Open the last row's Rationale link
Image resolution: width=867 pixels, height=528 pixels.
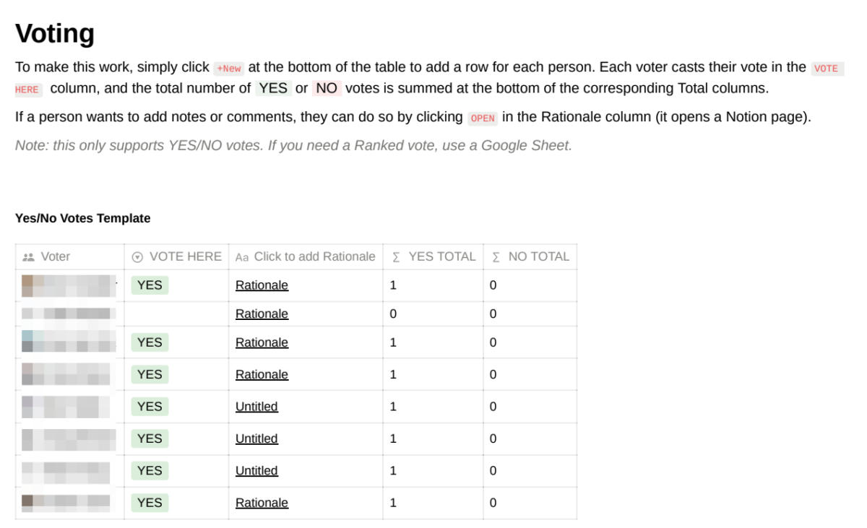tap(262, 503)
